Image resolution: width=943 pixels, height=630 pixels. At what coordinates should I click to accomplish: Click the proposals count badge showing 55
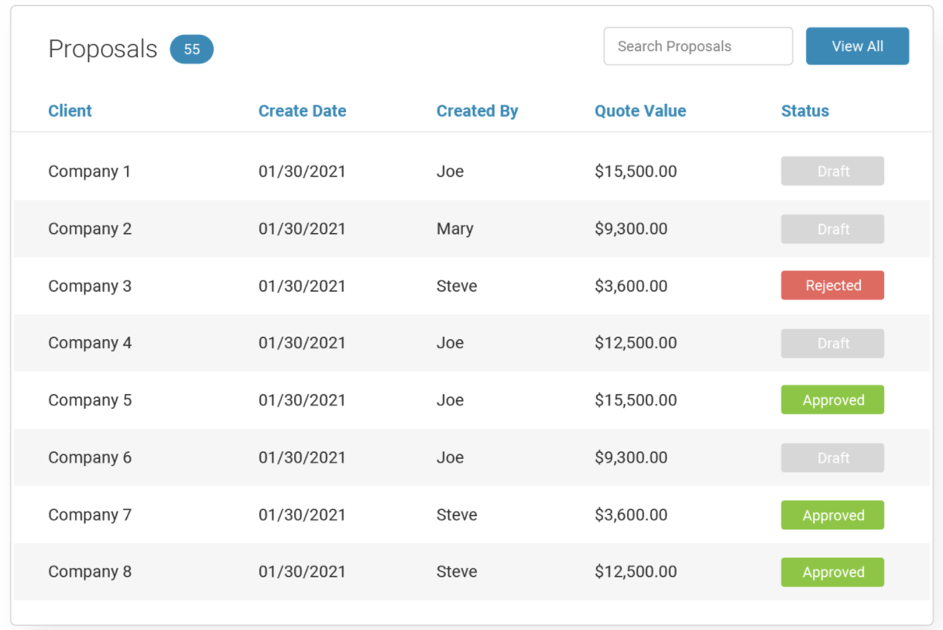coord(191,49)
